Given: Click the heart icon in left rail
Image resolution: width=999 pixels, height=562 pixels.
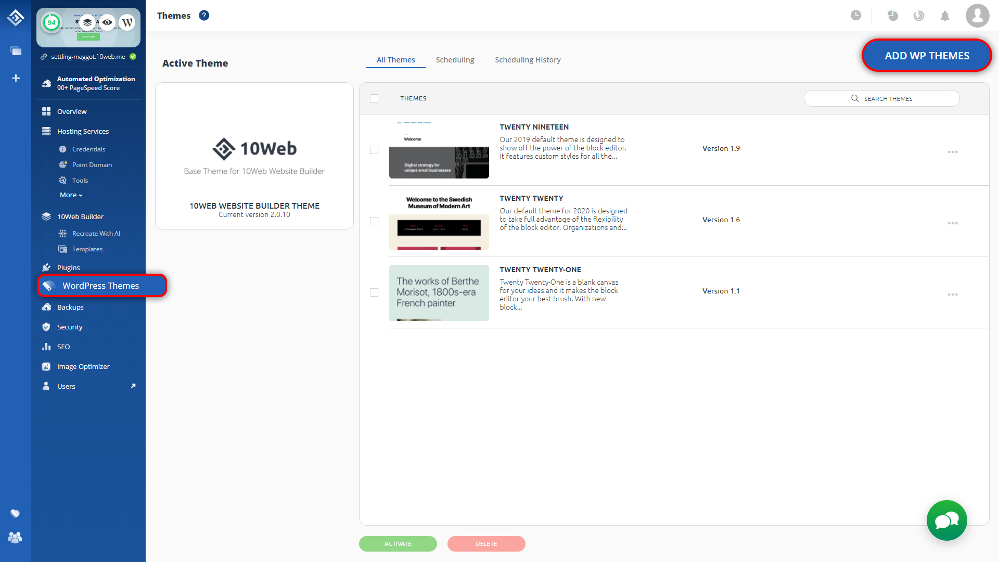Looking at the screenshot, I should click(15, 514).
